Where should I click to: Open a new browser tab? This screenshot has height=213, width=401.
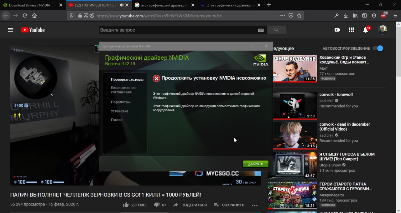[269, 5]
